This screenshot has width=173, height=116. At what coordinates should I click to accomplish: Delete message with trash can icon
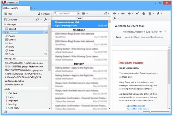click(150, 14)
